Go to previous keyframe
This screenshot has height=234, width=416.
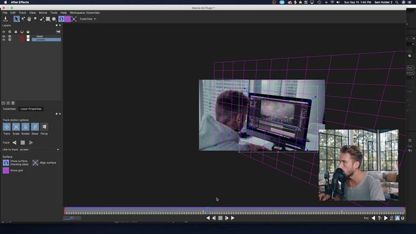tap(373, 218)
